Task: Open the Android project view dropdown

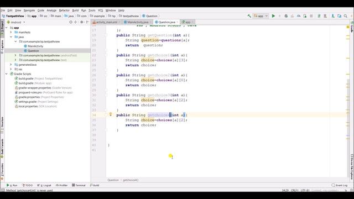Action: (x=16, y=22)
